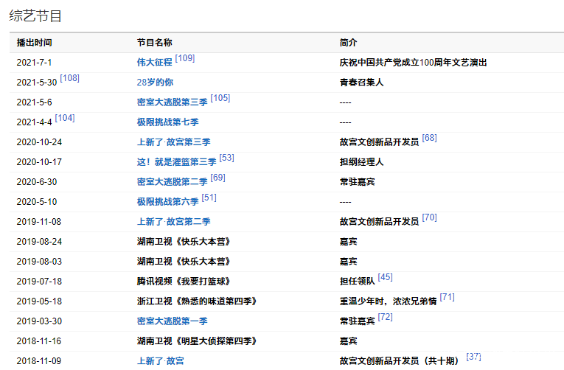The height and width of the screenshot is (370, 564).
Task: Select the text 担纲经理人
Action: 361,162
